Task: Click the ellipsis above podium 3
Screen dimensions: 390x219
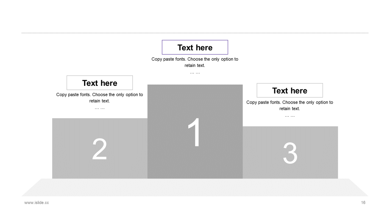Action: tap(290, 116)
